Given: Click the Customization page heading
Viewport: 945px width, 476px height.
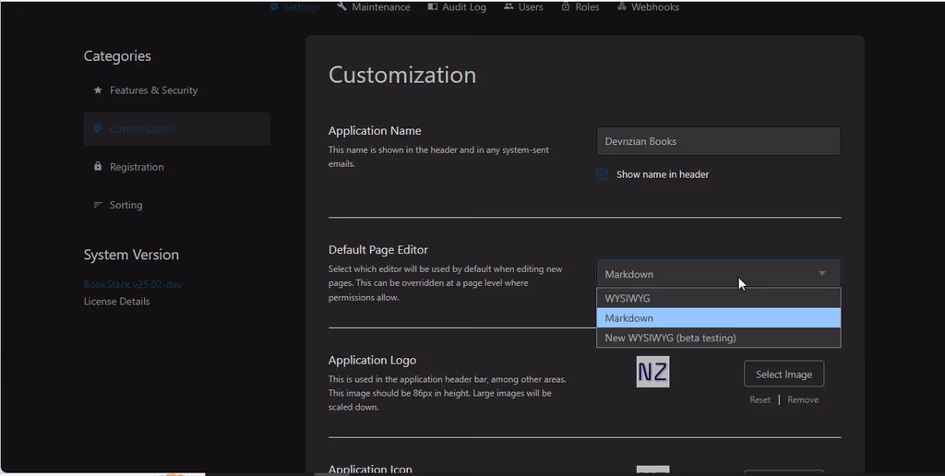Looking at the screenshot, I should point(402,75).
